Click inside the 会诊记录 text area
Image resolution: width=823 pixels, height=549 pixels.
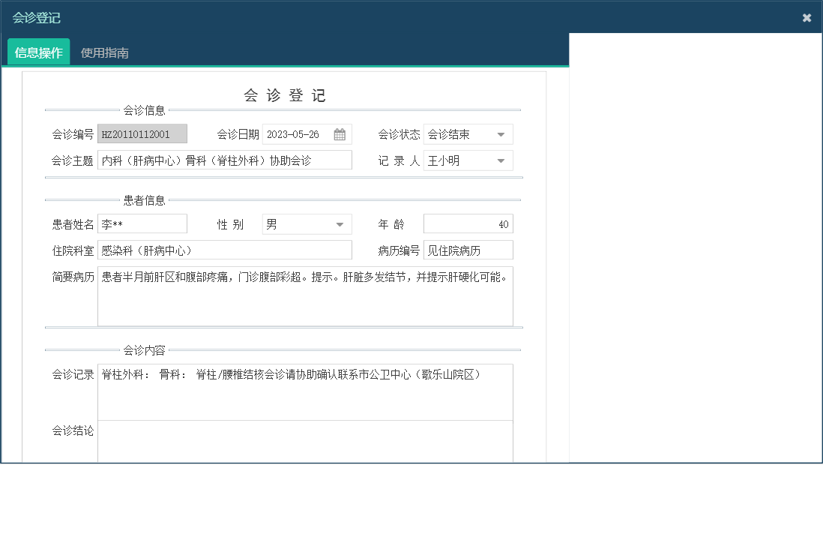307,390
